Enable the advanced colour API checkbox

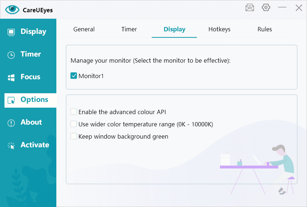74,112
